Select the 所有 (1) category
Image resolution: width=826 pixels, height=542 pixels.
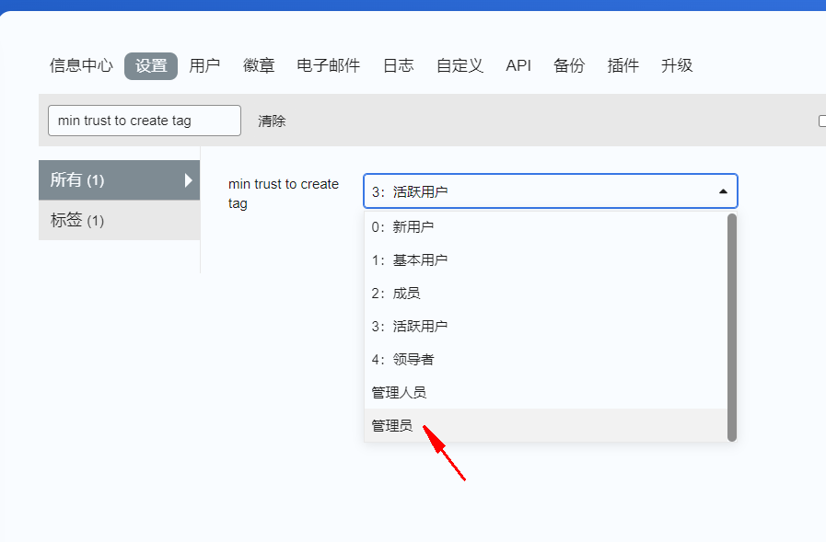click(x=119, y=180)
